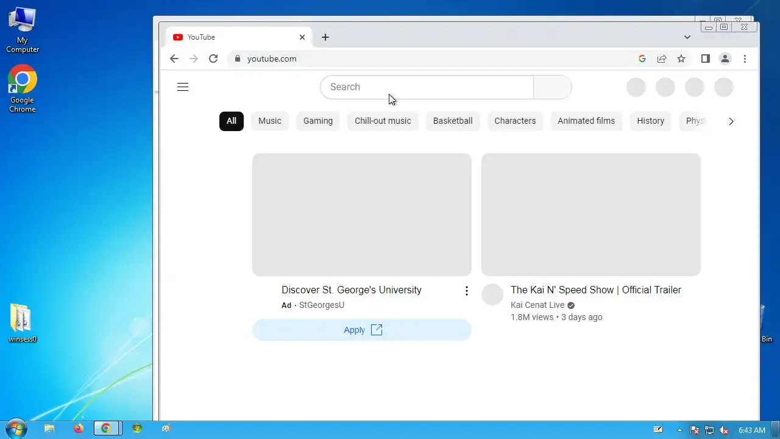Click the Google icon in address bar

(x=642, y=59)
